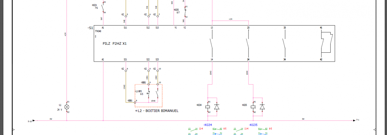
Task: Click the -L1-BP3 label in bimanual box
Action: [x=138, y=92]
